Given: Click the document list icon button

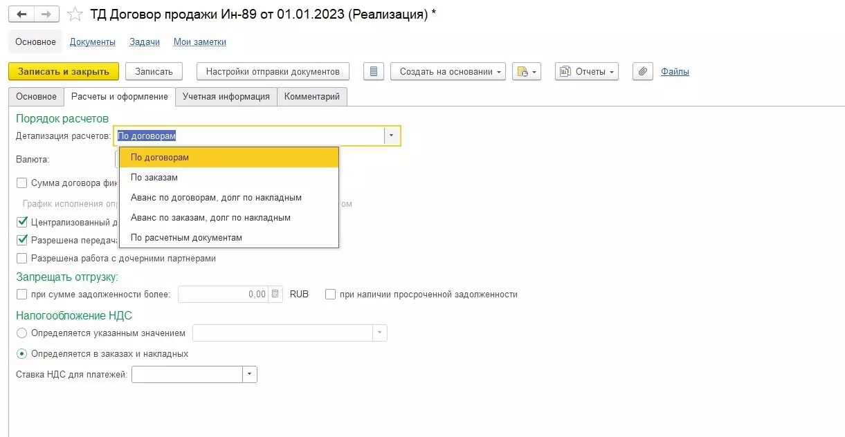Looking at the screenshot, I should point(374,71).
